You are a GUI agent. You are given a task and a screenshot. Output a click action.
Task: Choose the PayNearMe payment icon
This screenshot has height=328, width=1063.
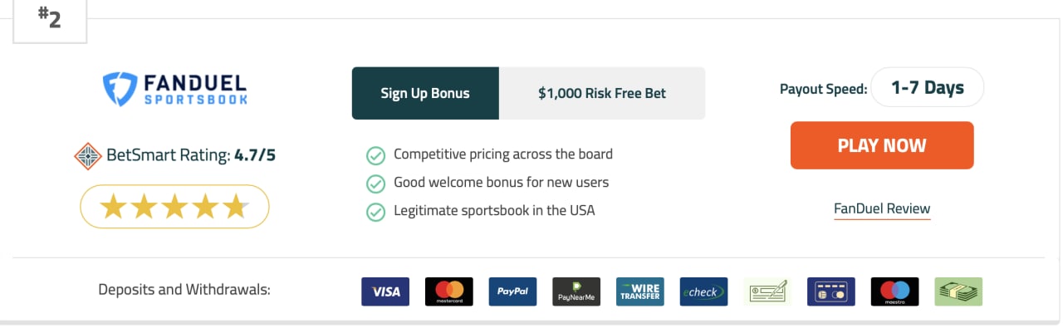tap(576, 291)
